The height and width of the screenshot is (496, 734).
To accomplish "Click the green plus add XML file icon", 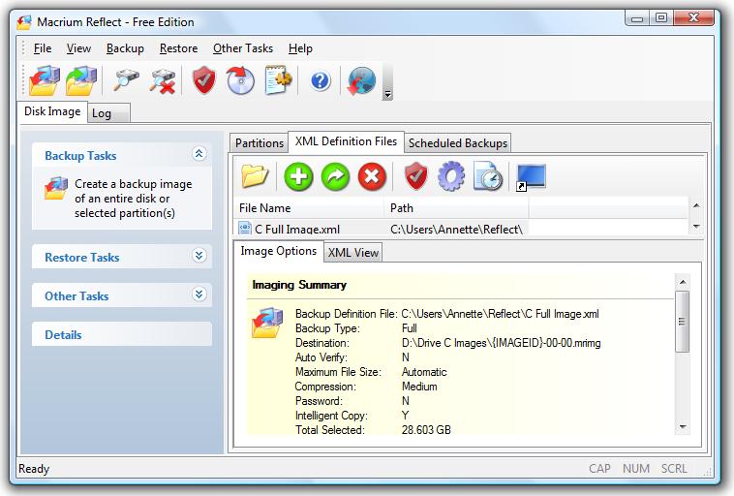I will click(x=298, y=176).
